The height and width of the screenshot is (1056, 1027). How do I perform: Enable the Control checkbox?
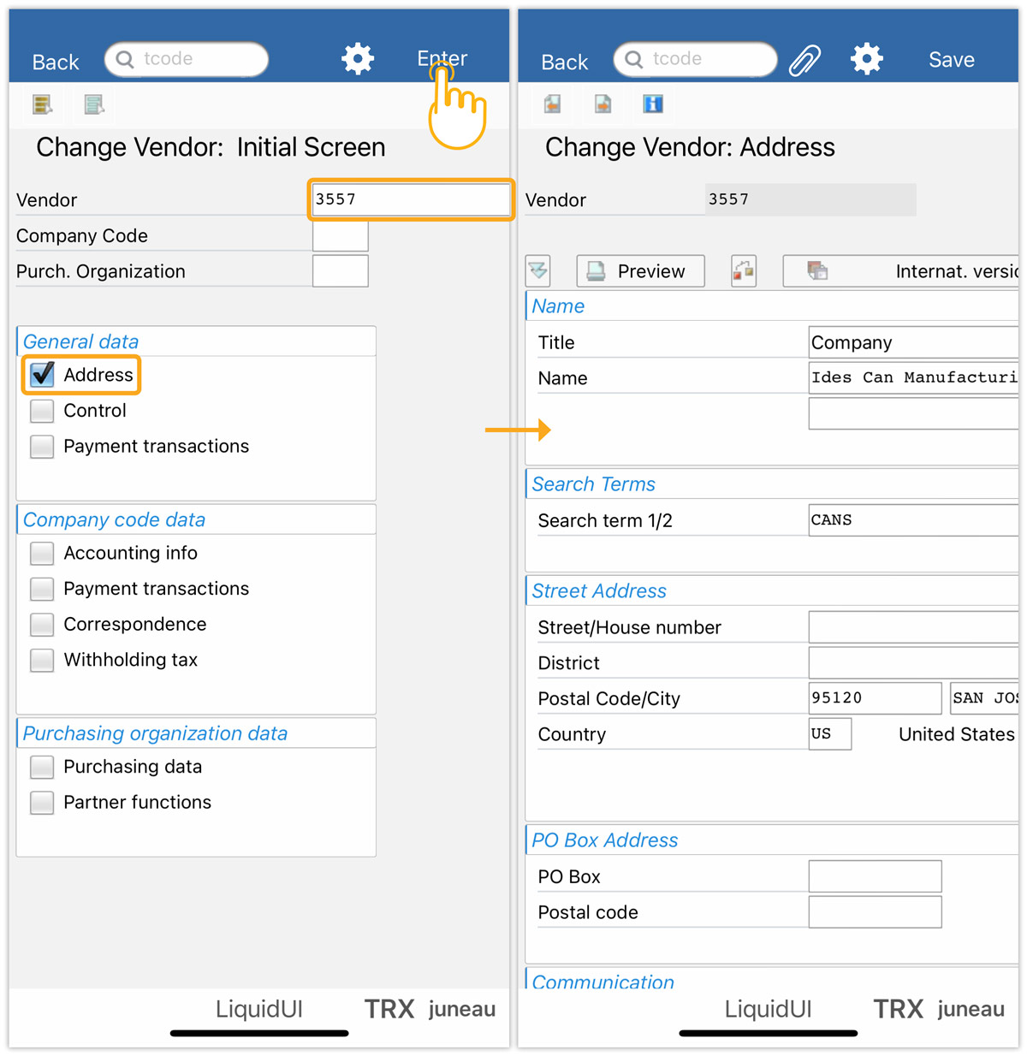[42, 411]
